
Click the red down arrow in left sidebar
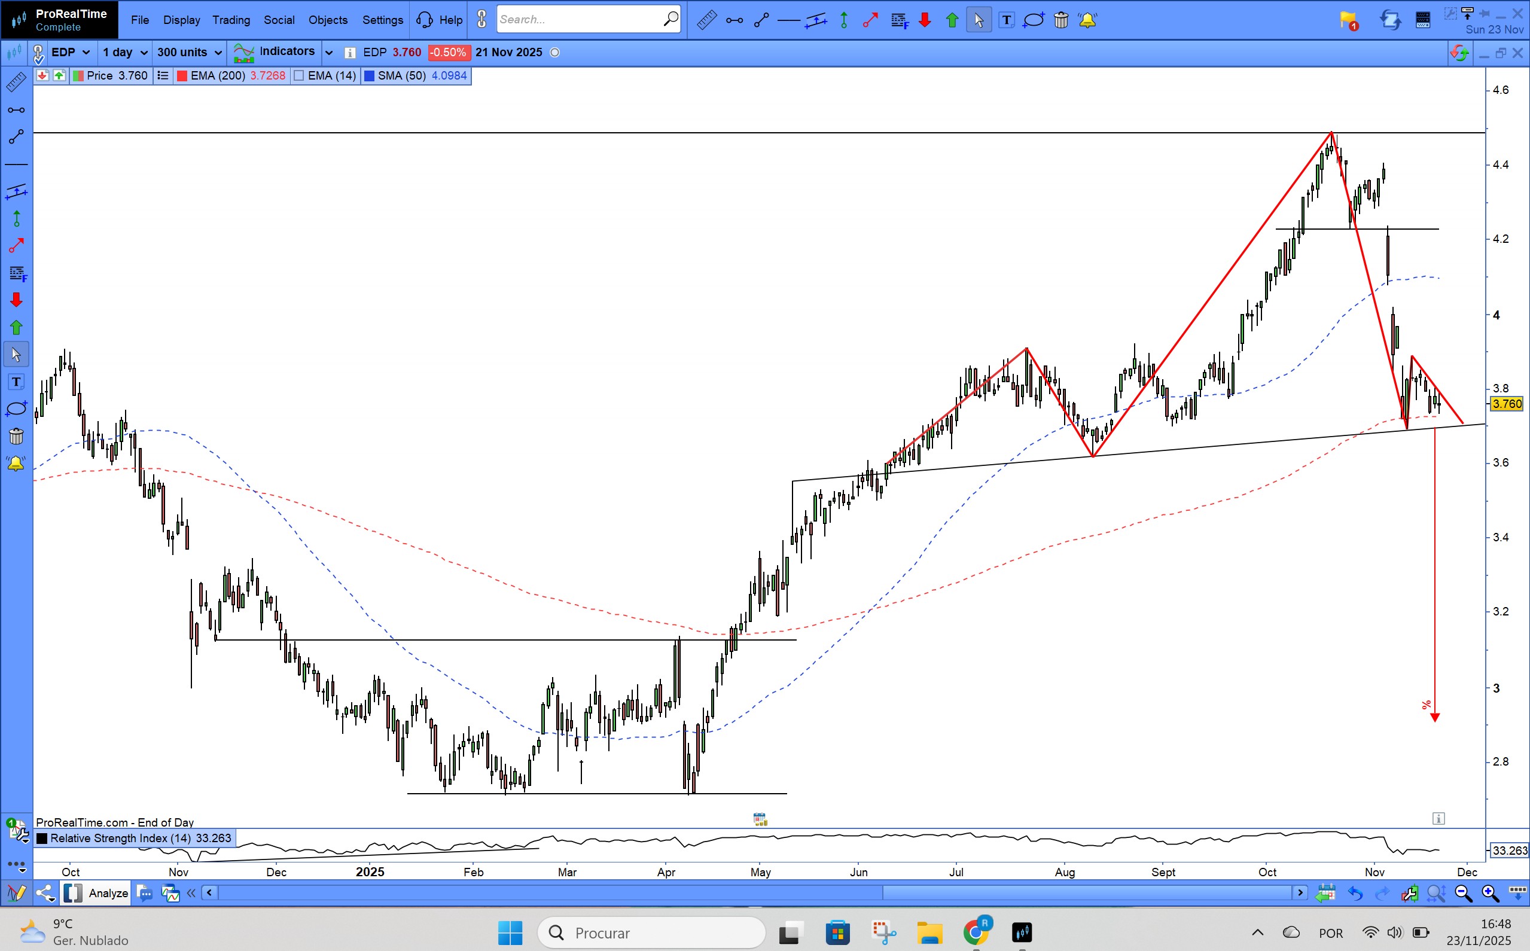[x=16, y=300]
